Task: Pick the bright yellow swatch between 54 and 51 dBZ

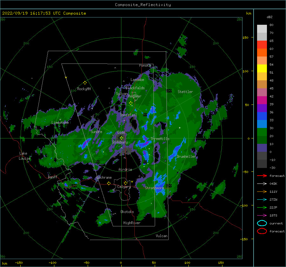Action: coord(262,68)
